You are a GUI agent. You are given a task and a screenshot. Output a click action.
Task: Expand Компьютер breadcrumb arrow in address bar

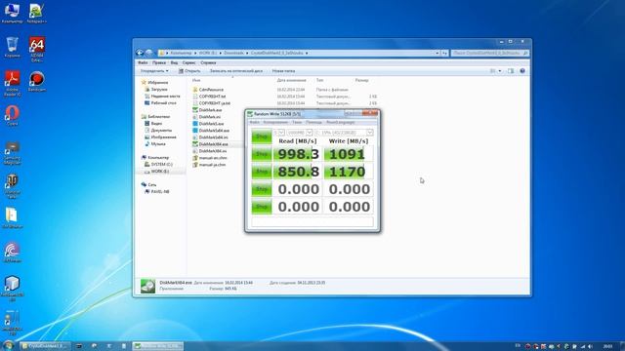[195, 53]
